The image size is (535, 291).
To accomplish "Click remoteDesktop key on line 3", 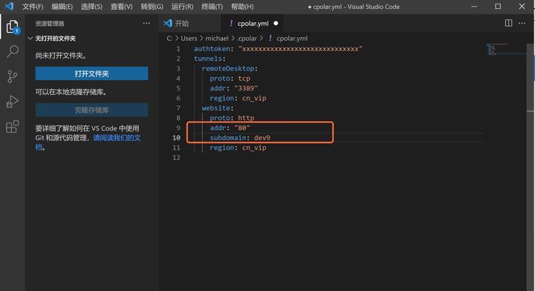I will (228, 68).
